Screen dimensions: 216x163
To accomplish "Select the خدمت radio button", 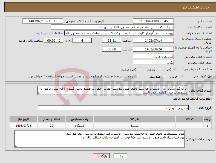I will [x=159, y=69].
